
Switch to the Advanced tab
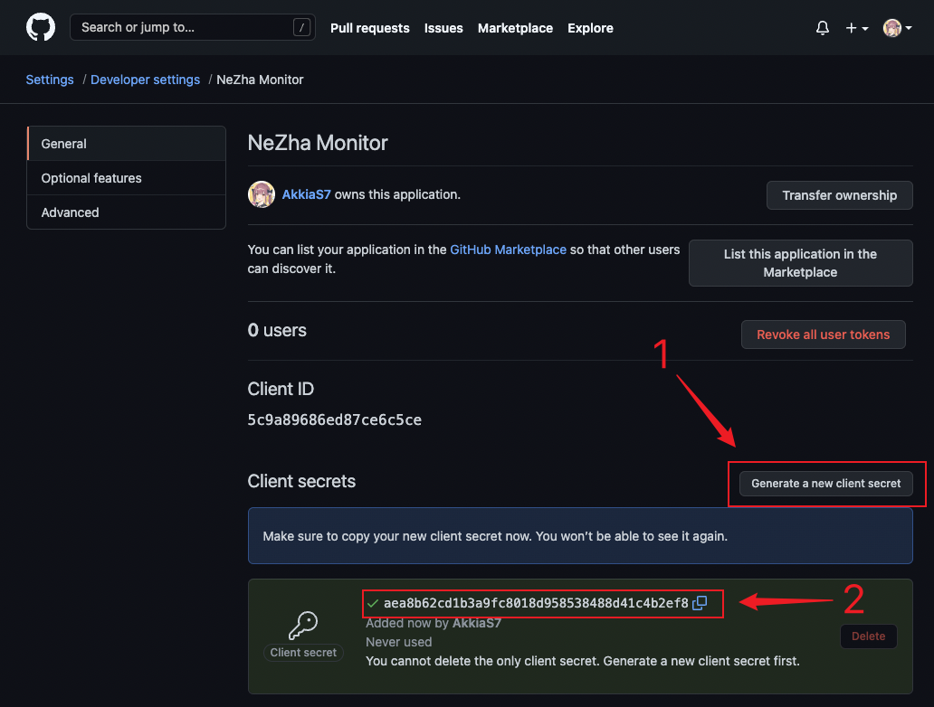pos(70,212)
